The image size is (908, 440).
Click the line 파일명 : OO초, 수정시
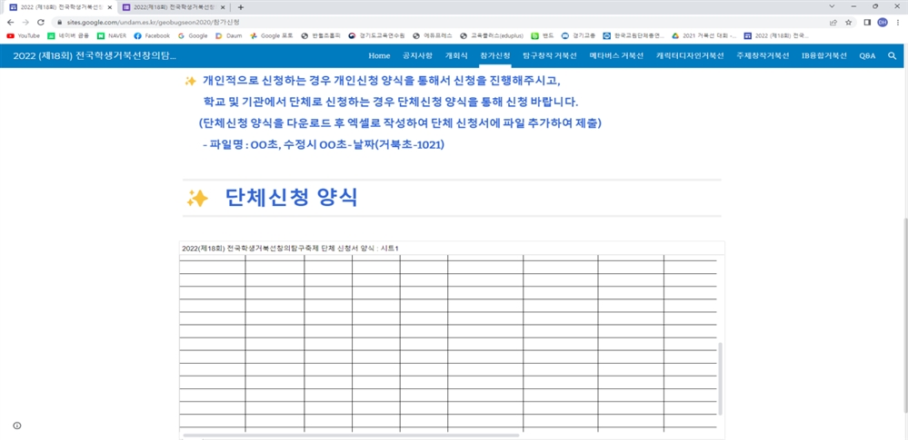click(x=324, y=145)
